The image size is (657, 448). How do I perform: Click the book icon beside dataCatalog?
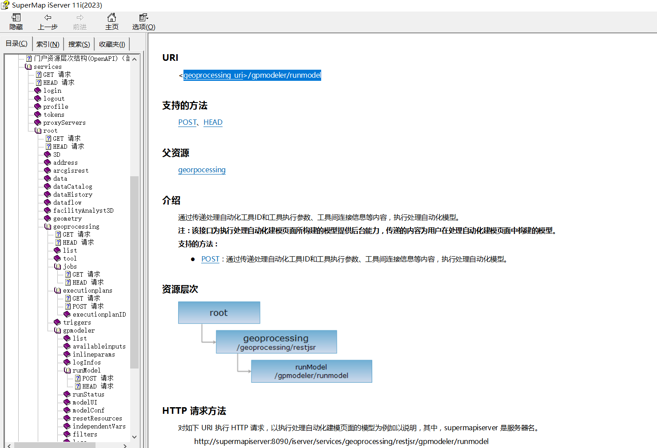pyautogui.click(x=48, y=186)
